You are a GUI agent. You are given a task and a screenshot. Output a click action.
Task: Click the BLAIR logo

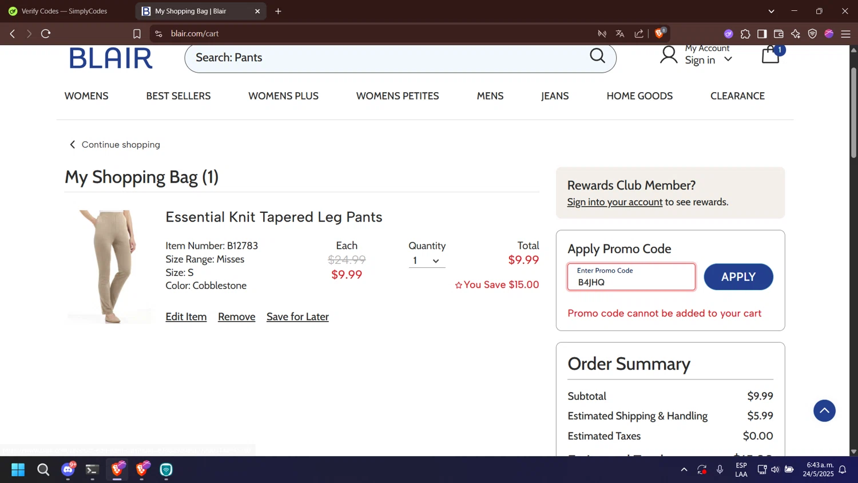pyautogui.click(x=111, y=58)
